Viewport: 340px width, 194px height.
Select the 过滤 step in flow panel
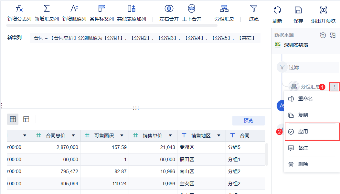[x=308, y=67]
